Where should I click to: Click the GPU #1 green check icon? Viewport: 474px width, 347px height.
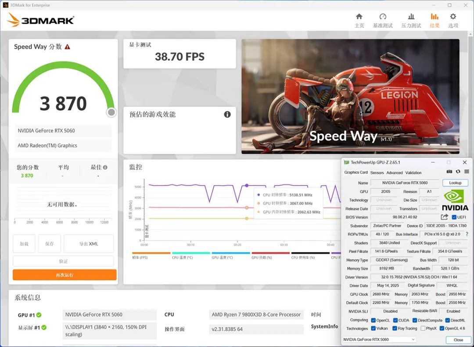coord(39,315)
